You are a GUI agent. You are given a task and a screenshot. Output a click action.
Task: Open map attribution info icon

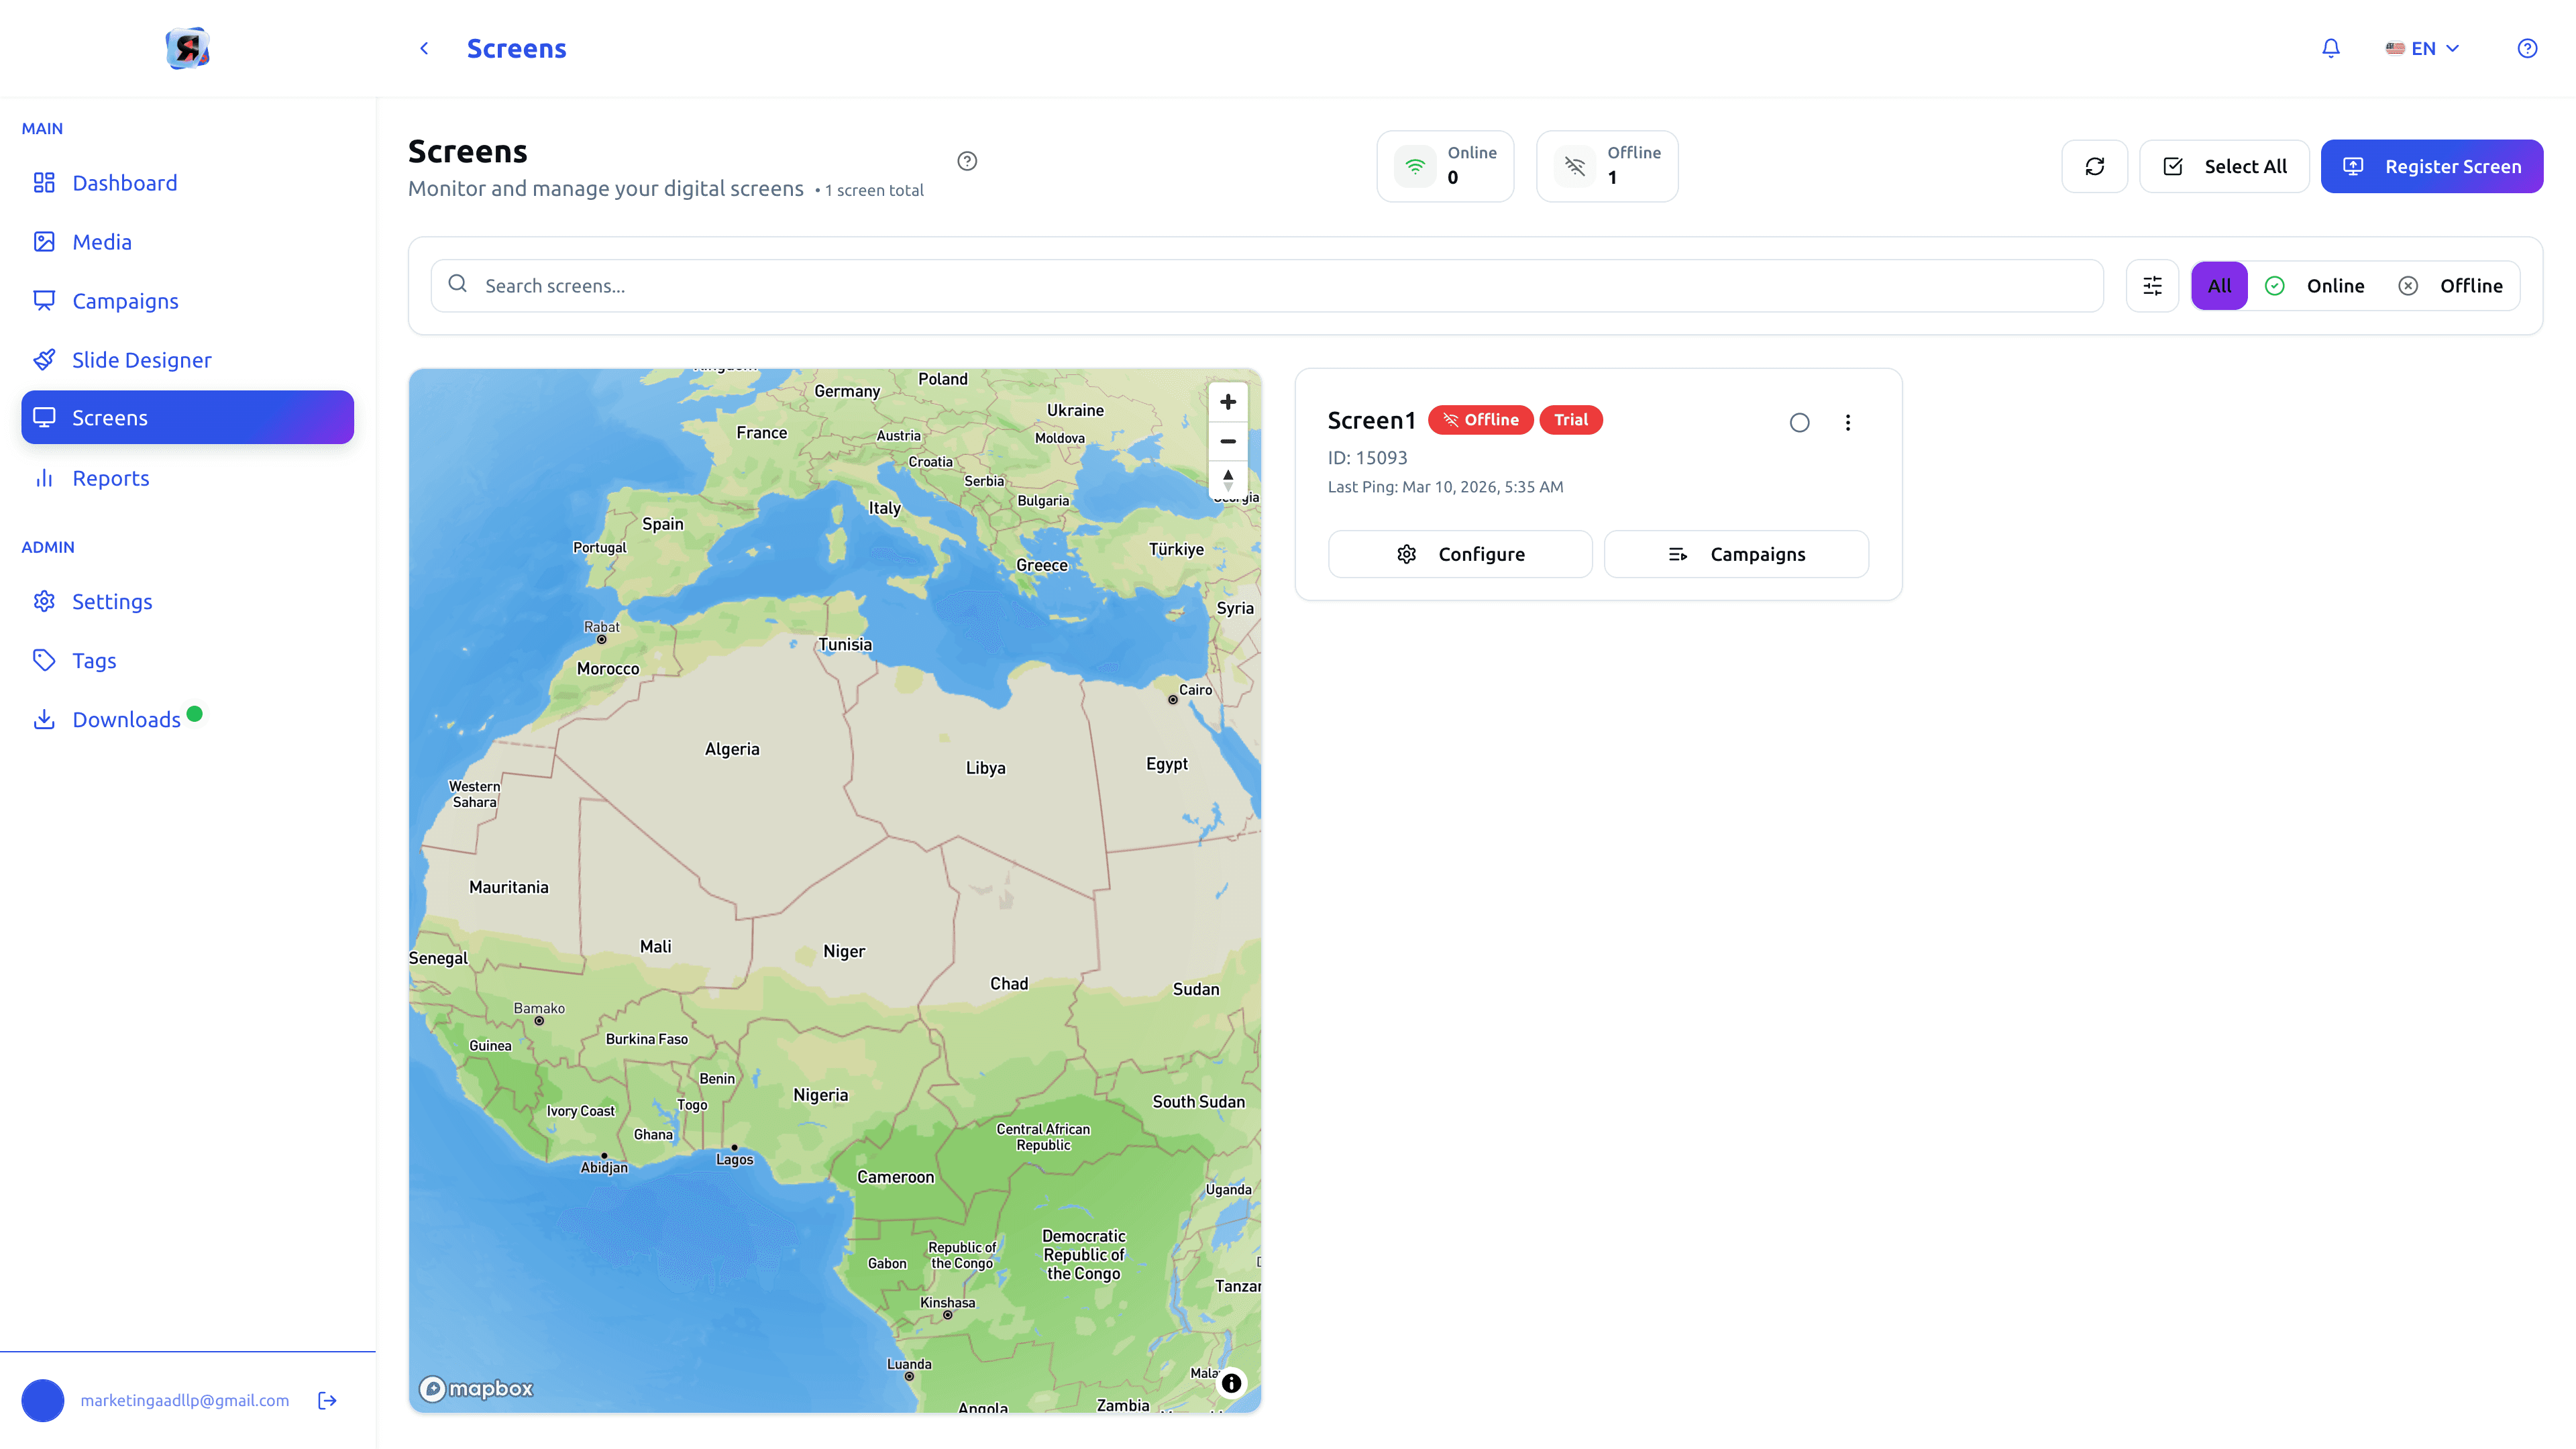(x=1231, y=1383)
